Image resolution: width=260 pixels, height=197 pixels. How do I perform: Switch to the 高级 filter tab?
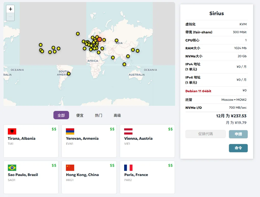tap(117, 115)
